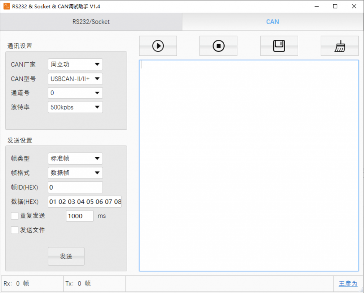Click the orange app icon in title bar
The image size is (364, 293).
point(6,6)
